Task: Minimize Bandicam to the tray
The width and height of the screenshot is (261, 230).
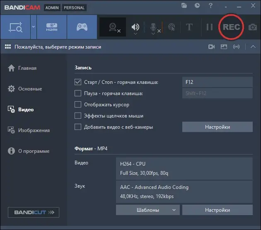Action: (226, 7)
